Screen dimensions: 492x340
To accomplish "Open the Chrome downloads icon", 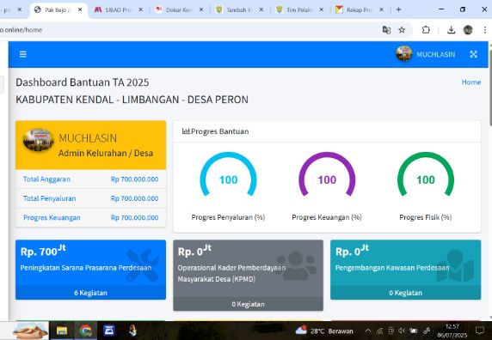I will coord(451,30).
